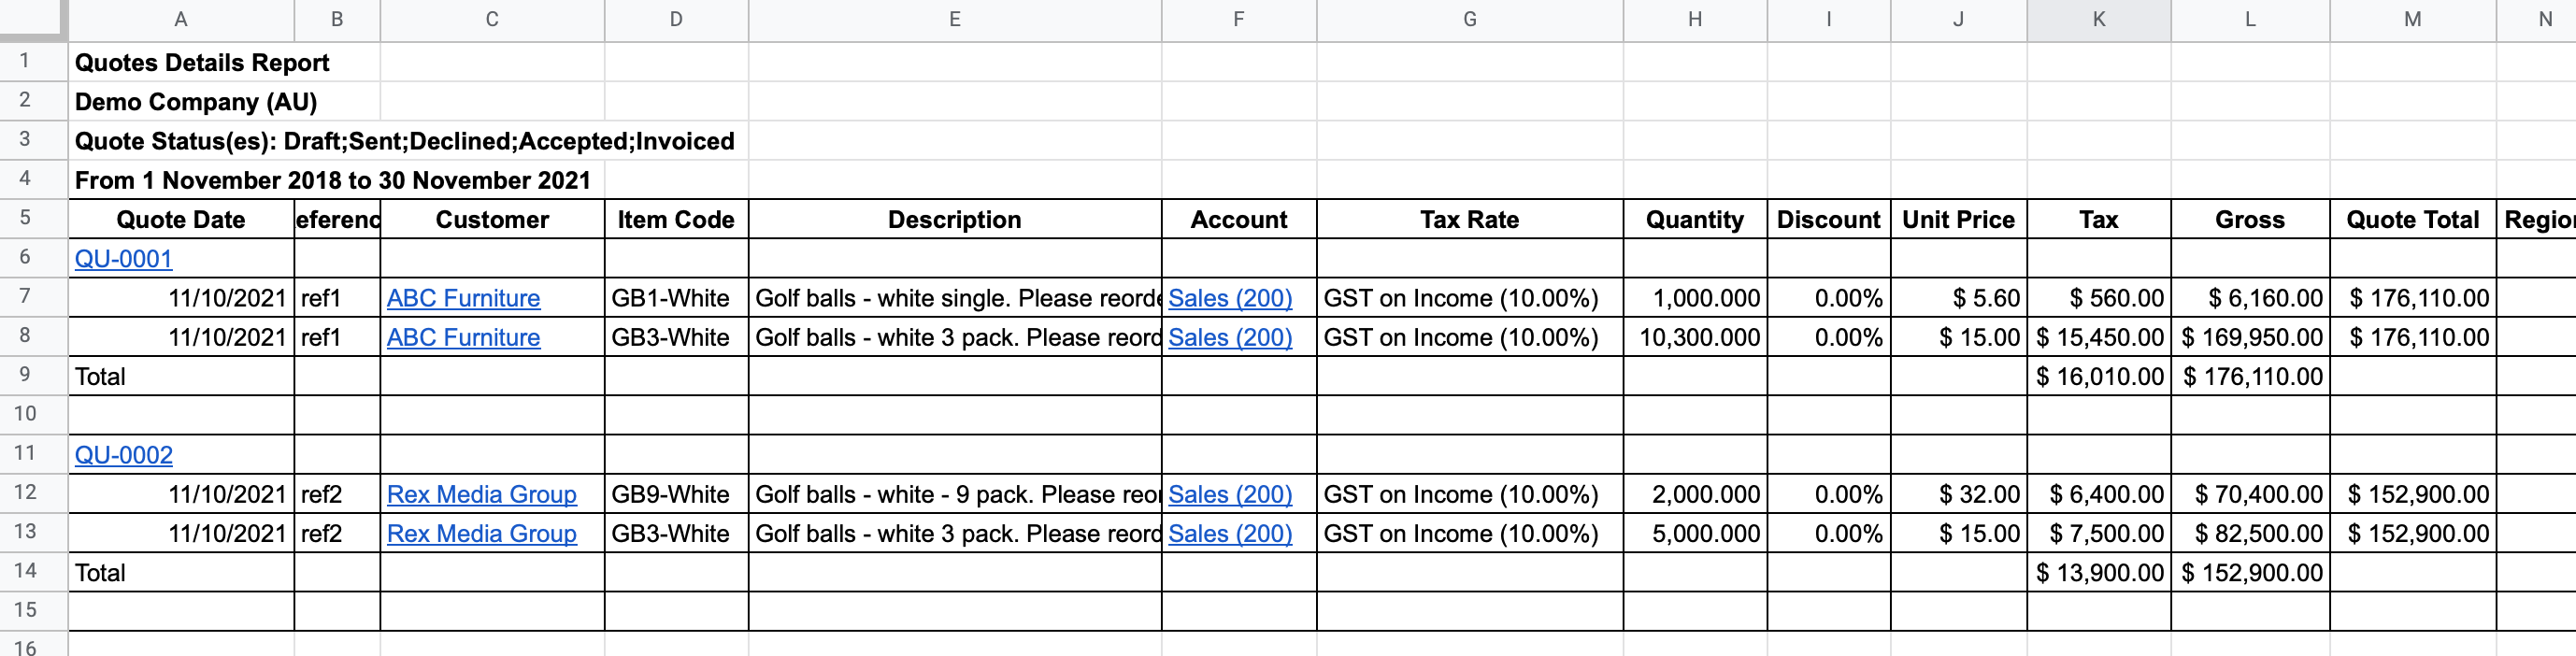The width and height of the screenshot is (2576, 656).
Task: Select the $ 152,900.00 gross total cell in row 14
Action: 2250,572
